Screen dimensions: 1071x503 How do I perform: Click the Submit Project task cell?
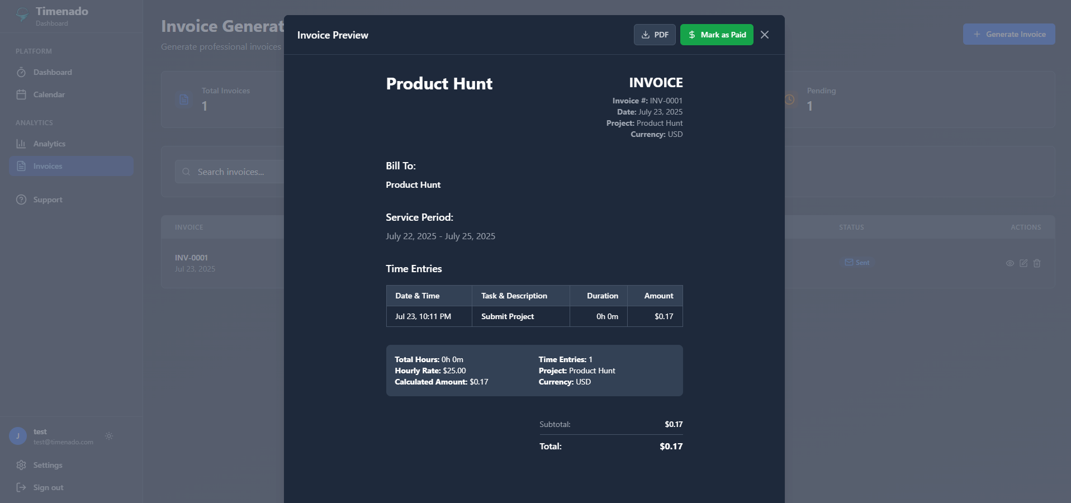click(521, 316)
